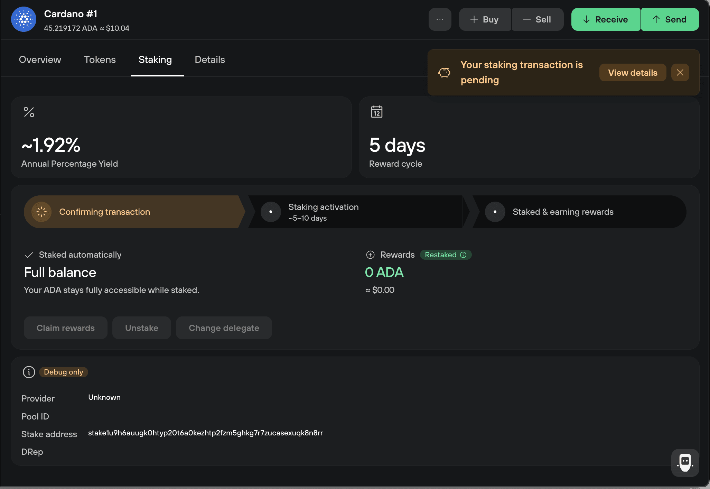The width and height of the screenshot is (710, 489).
Task: Click the Full balance heading
Action: click(x=60, y=273)
